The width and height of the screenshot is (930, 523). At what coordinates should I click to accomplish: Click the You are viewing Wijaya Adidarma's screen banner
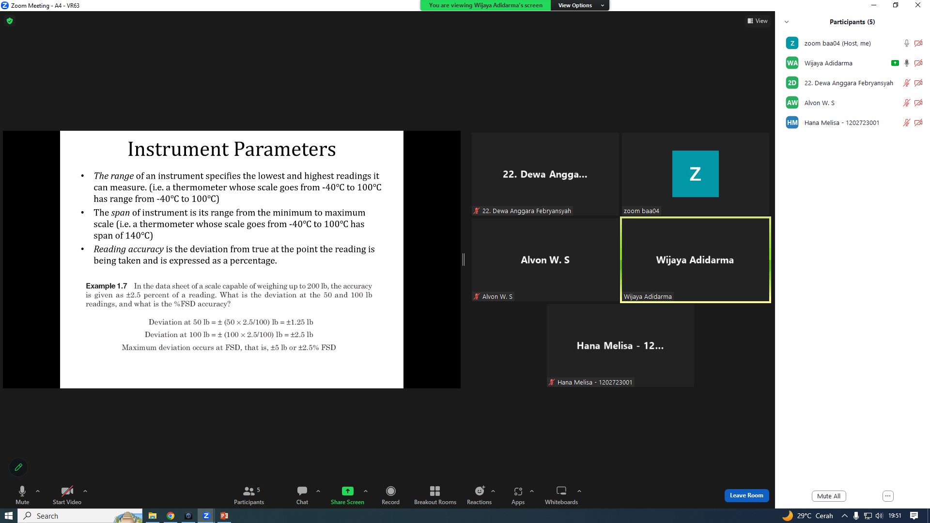(x=485, y=5)
